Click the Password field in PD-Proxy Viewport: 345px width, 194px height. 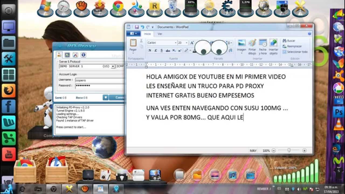tap(99, 86)
